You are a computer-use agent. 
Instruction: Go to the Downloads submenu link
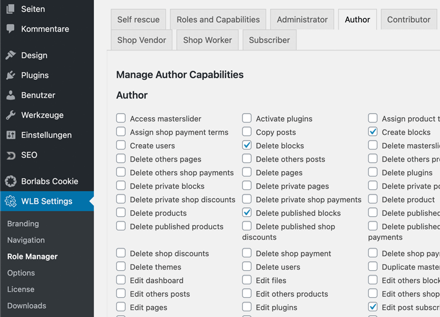tap(26, 305)
